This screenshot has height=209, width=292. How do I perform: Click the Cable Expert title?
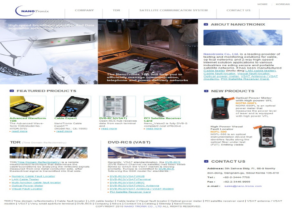(65, 118)
